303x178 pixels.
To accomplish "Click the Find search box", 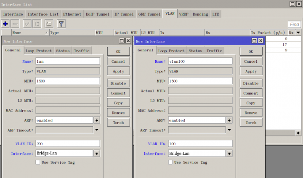I will click(x=294, y=24).
